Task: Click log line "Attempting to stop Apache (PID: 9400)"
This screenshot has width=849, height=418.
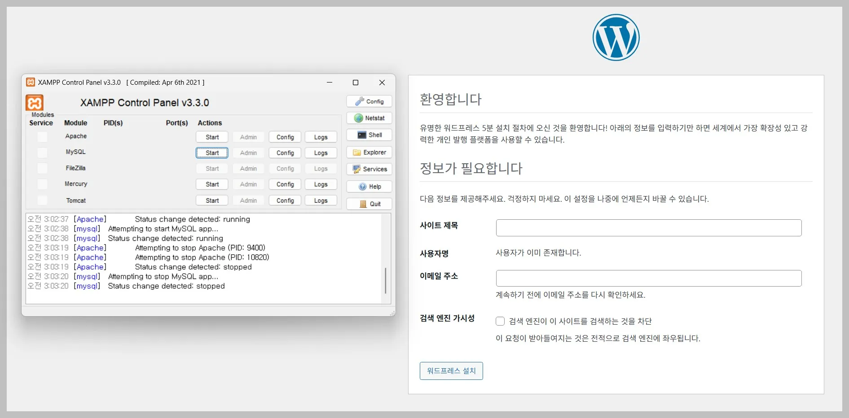Action: [200, 248]
